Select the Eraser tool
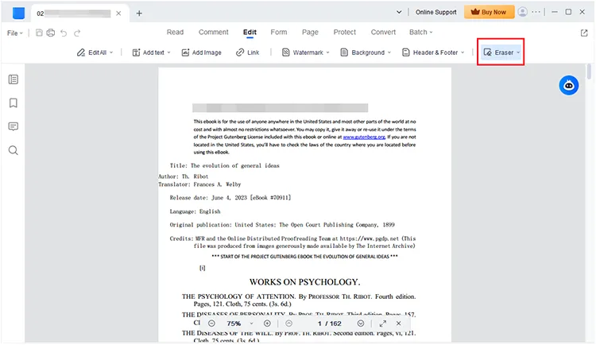The width and height of the screenshot is (596, 345). (x=498, y=52)
